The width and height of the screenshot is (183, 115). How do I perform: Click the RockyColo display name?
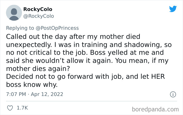coord(37,9)
